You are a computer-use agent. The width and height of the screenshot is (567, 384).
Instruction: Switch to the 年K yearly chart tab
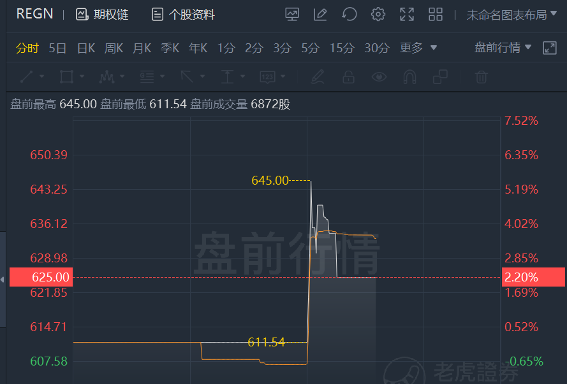click(x=198, y=48)
